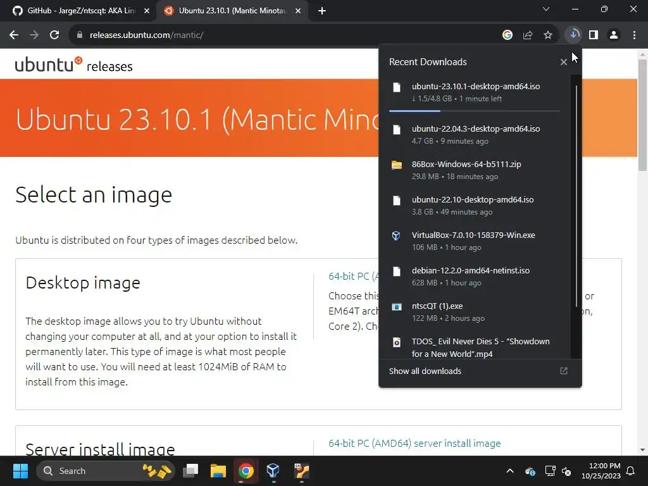The image size is (648, 486).
Task: Click the ntscQT exe file icon
Action: pyautogui.click(x=396, y=307)
